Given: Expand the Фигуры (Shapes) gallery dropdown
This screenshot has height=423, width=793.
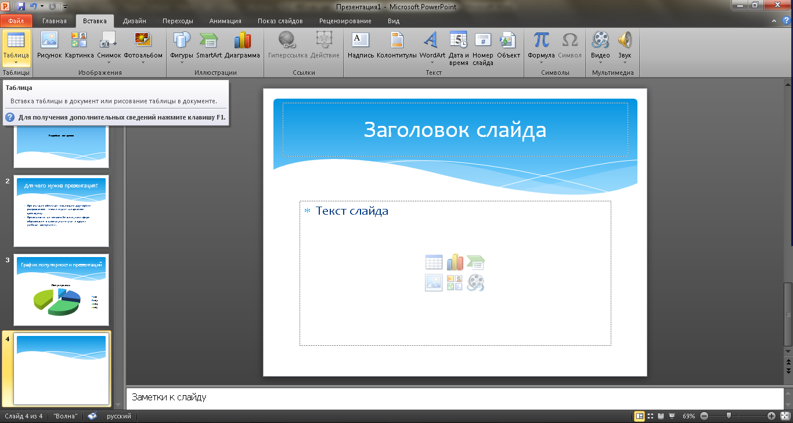Looking at the screenshot, I should coord(182,63).
